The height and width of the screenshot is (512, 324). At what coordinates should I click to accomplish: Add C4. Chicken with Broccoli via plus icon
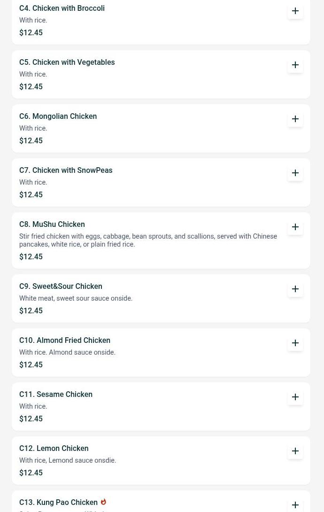tap(295, 11)
